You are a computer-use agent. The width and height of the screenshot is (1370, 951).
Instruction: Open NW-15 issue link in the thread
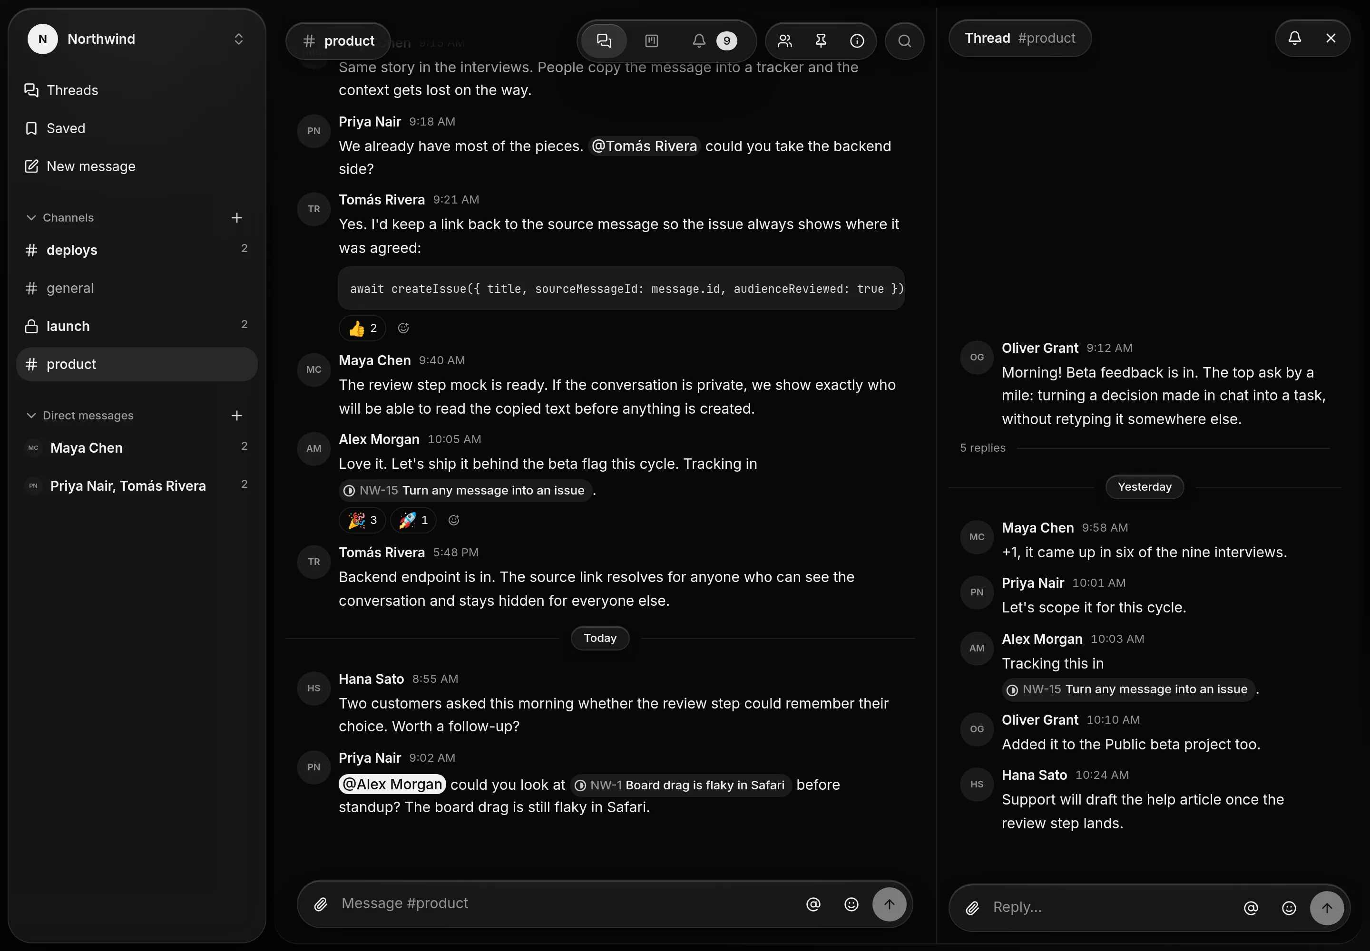[x=1128, y=689]
